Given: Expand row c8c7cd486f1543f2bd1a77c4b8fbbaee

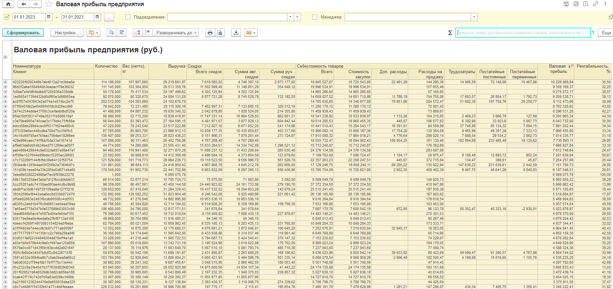Looking at the screenshot, I should tap(5, 287).
